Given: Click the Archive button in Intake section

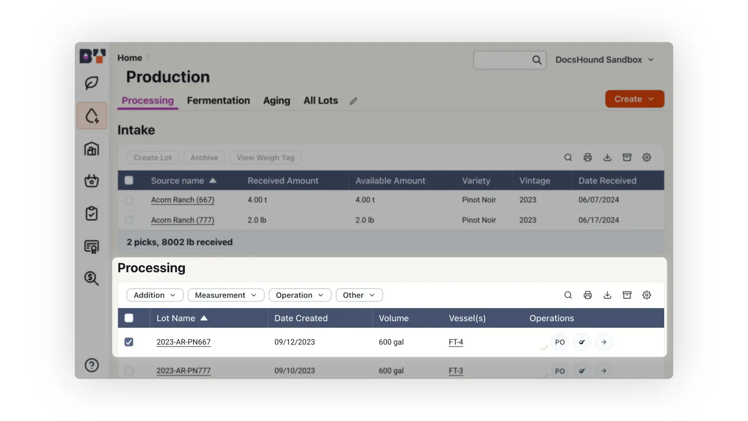Looking at the screenshot, I should point(204,157).
